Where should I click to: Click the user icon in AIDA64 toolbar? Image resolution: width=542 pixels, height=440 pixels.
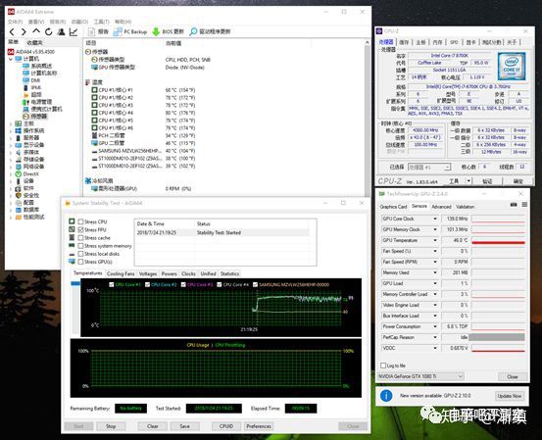click(61, 31)
